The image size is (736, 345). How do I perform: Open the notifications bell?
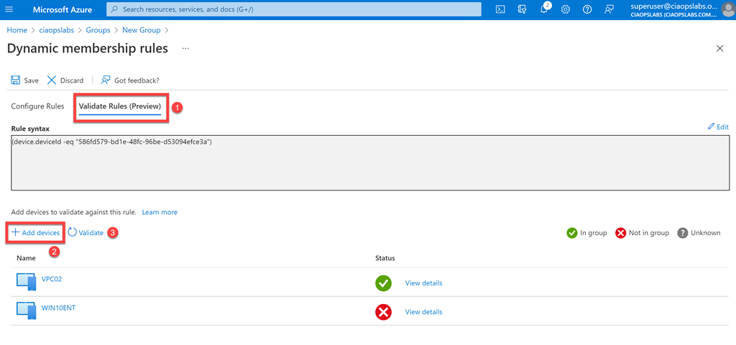[x=544, y=9]
